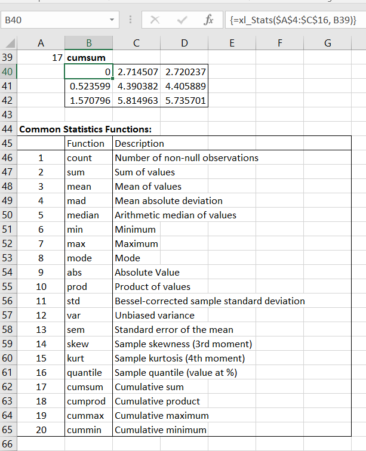The image size is (366, 451).
Task: Click the Cancel X formula icon
Action: click(x=156, y=21)
